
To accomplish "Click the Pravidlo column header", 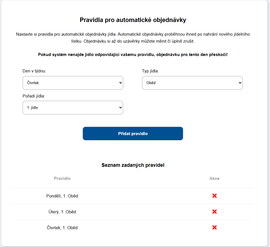I will tap(62, 178).
